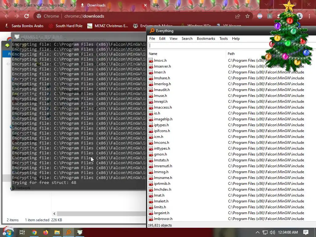Open Bookmarks menu in Everything
Screen dimensions: 316x237
click(x=206, y=39)
